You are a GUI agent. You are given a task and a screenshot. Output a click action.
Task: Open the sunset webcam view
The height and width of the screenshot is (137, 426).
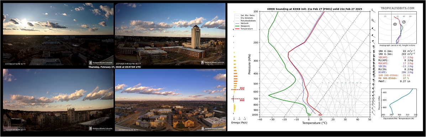click(x=58, y=34)
